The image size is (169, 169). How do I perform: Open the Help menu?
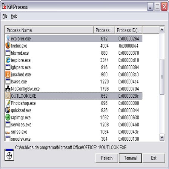tap(14, 16)
